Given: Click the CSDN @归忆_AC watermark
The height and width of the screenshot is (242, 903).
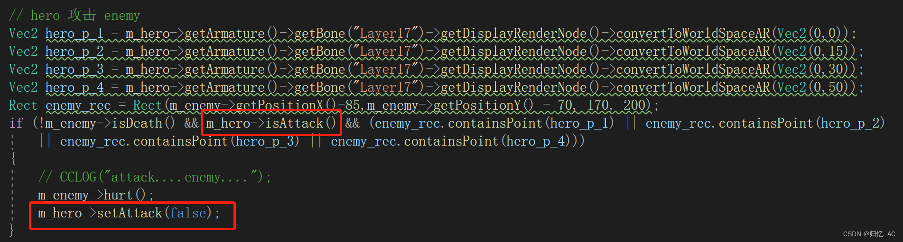Looking at the screenshot, I should [x=869, y=234].
